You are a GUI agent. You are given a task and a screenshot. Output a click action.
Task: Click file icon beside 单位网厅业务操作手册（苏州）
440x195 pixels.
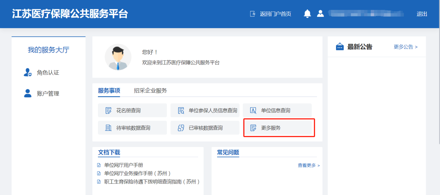[99, 173]
